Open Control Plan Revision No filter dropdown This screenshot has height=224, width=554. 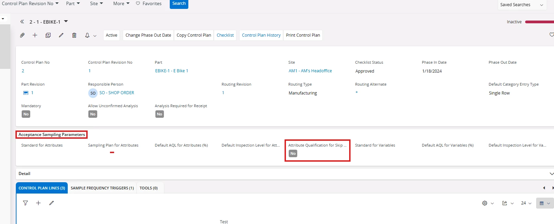(30, 3)
